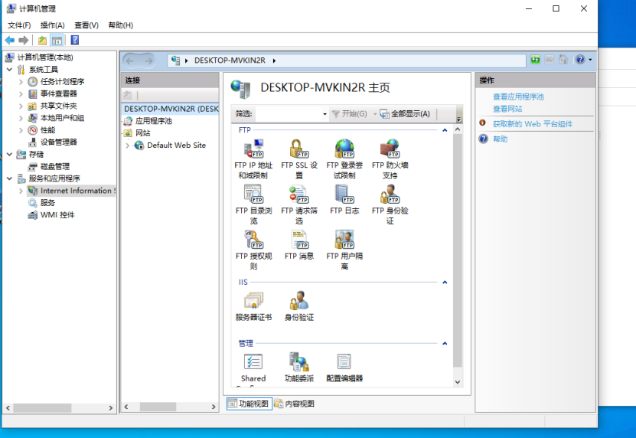Click the 查看网站 link

coord(507,109)
